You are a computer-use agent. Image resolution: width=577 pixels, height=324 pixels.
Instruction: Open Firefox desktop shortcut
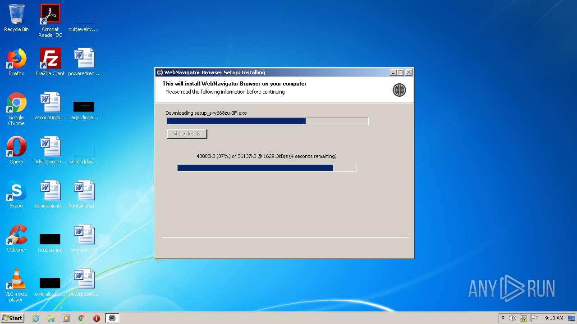coord(16,62)
